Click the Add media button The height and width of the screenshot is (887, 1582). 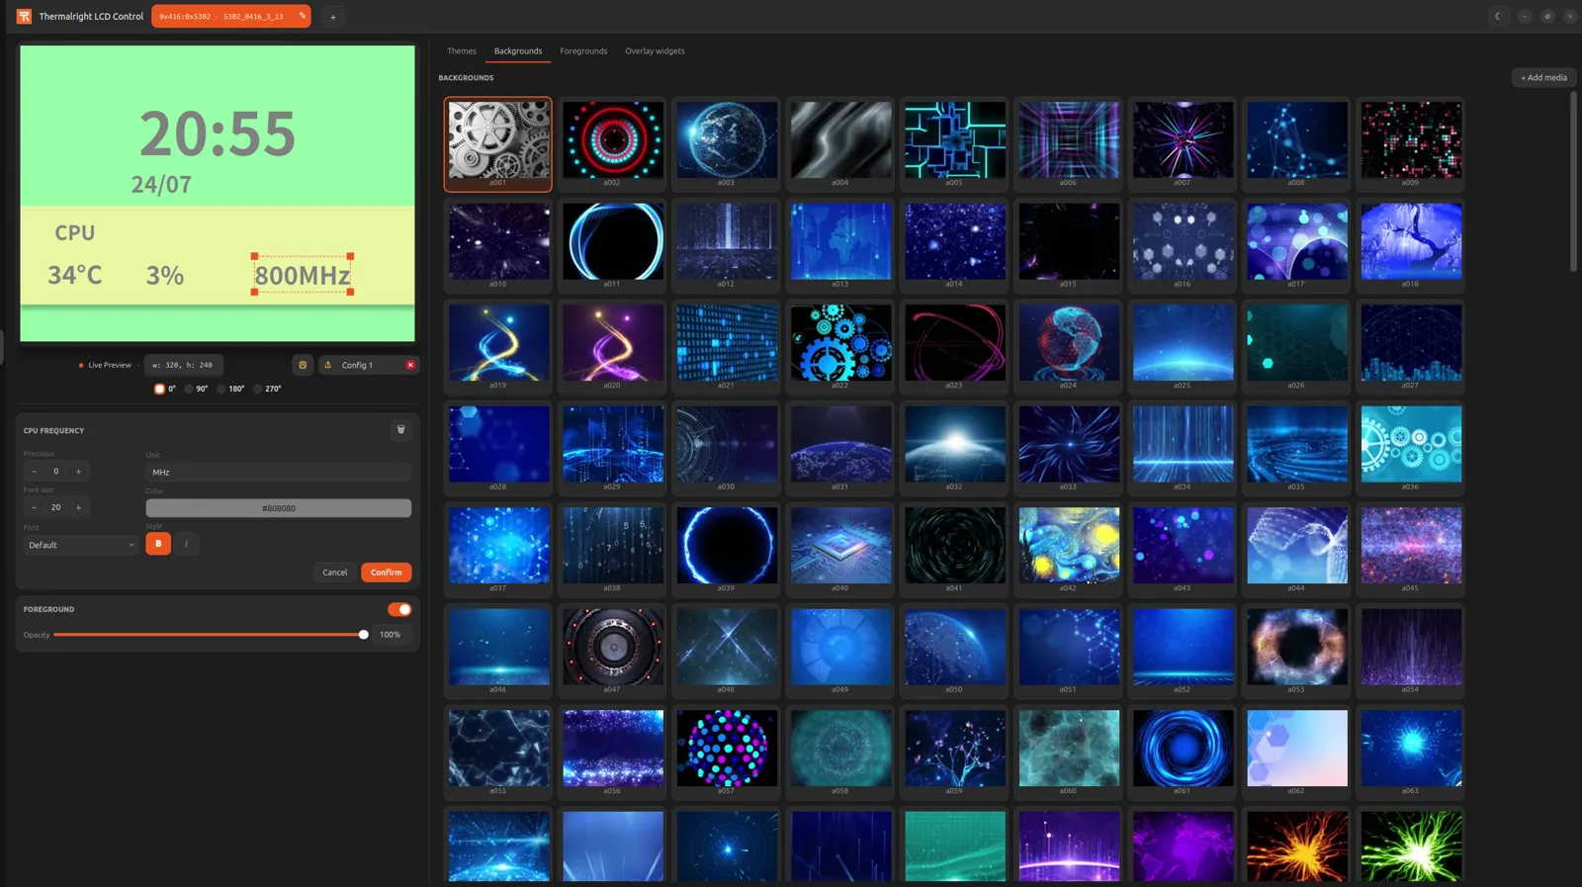1544,77
